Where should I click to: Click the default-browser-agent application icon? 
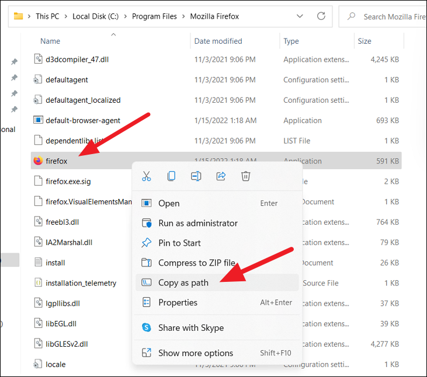(x=38, y=120)
